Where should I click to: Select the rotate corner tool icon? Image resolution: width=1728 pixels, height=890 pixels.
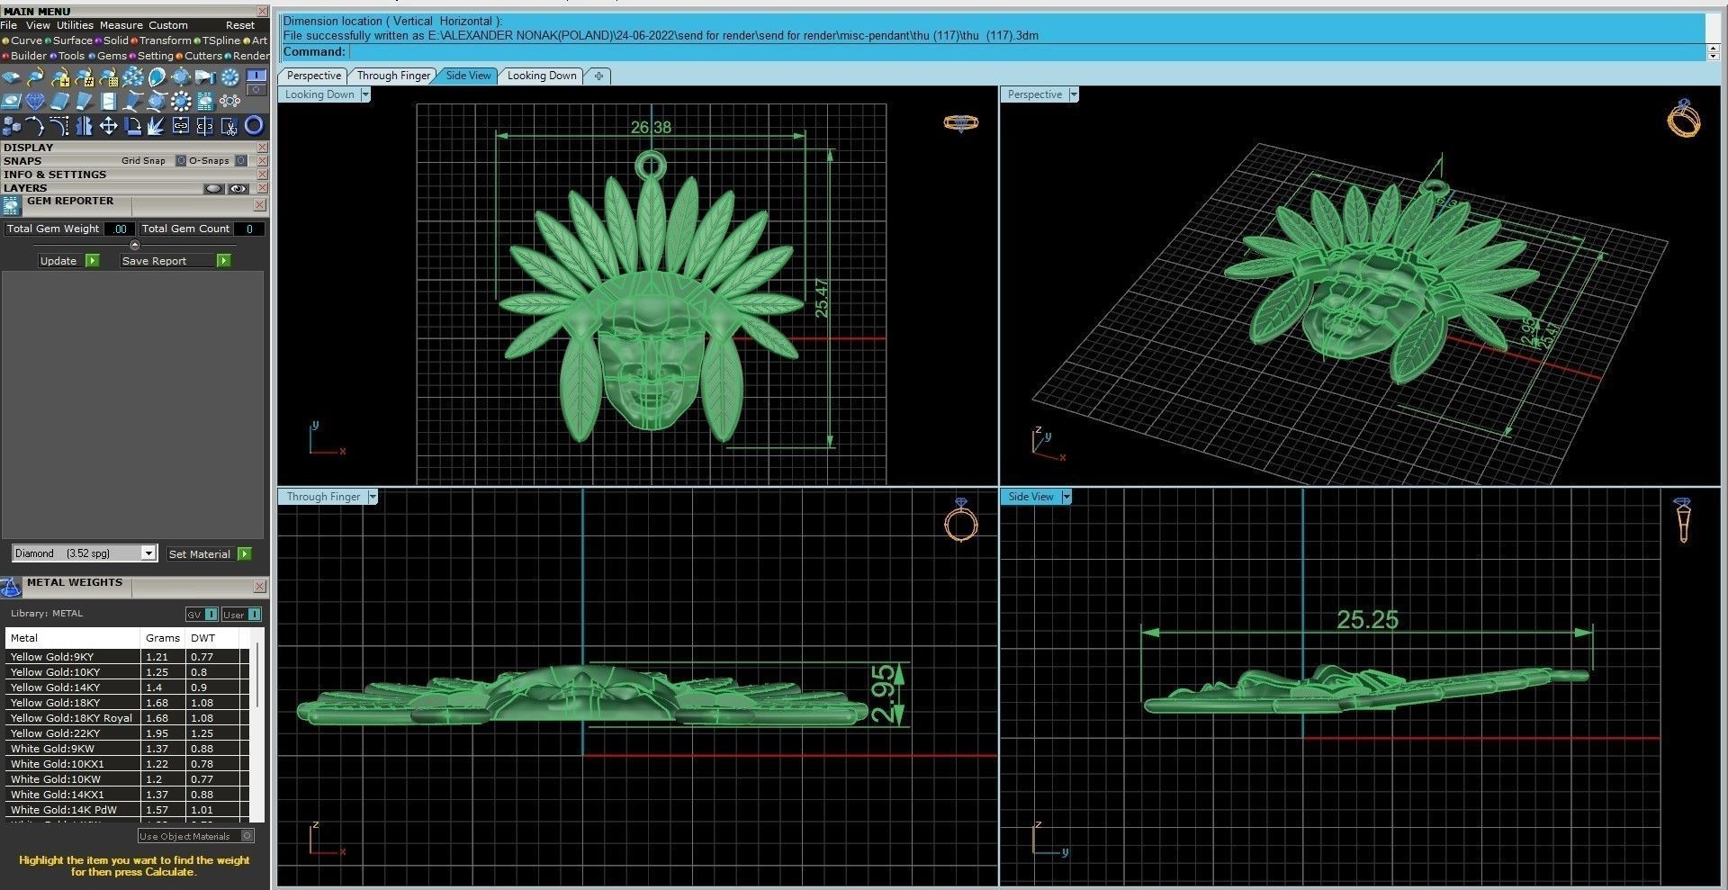[133, 126]
